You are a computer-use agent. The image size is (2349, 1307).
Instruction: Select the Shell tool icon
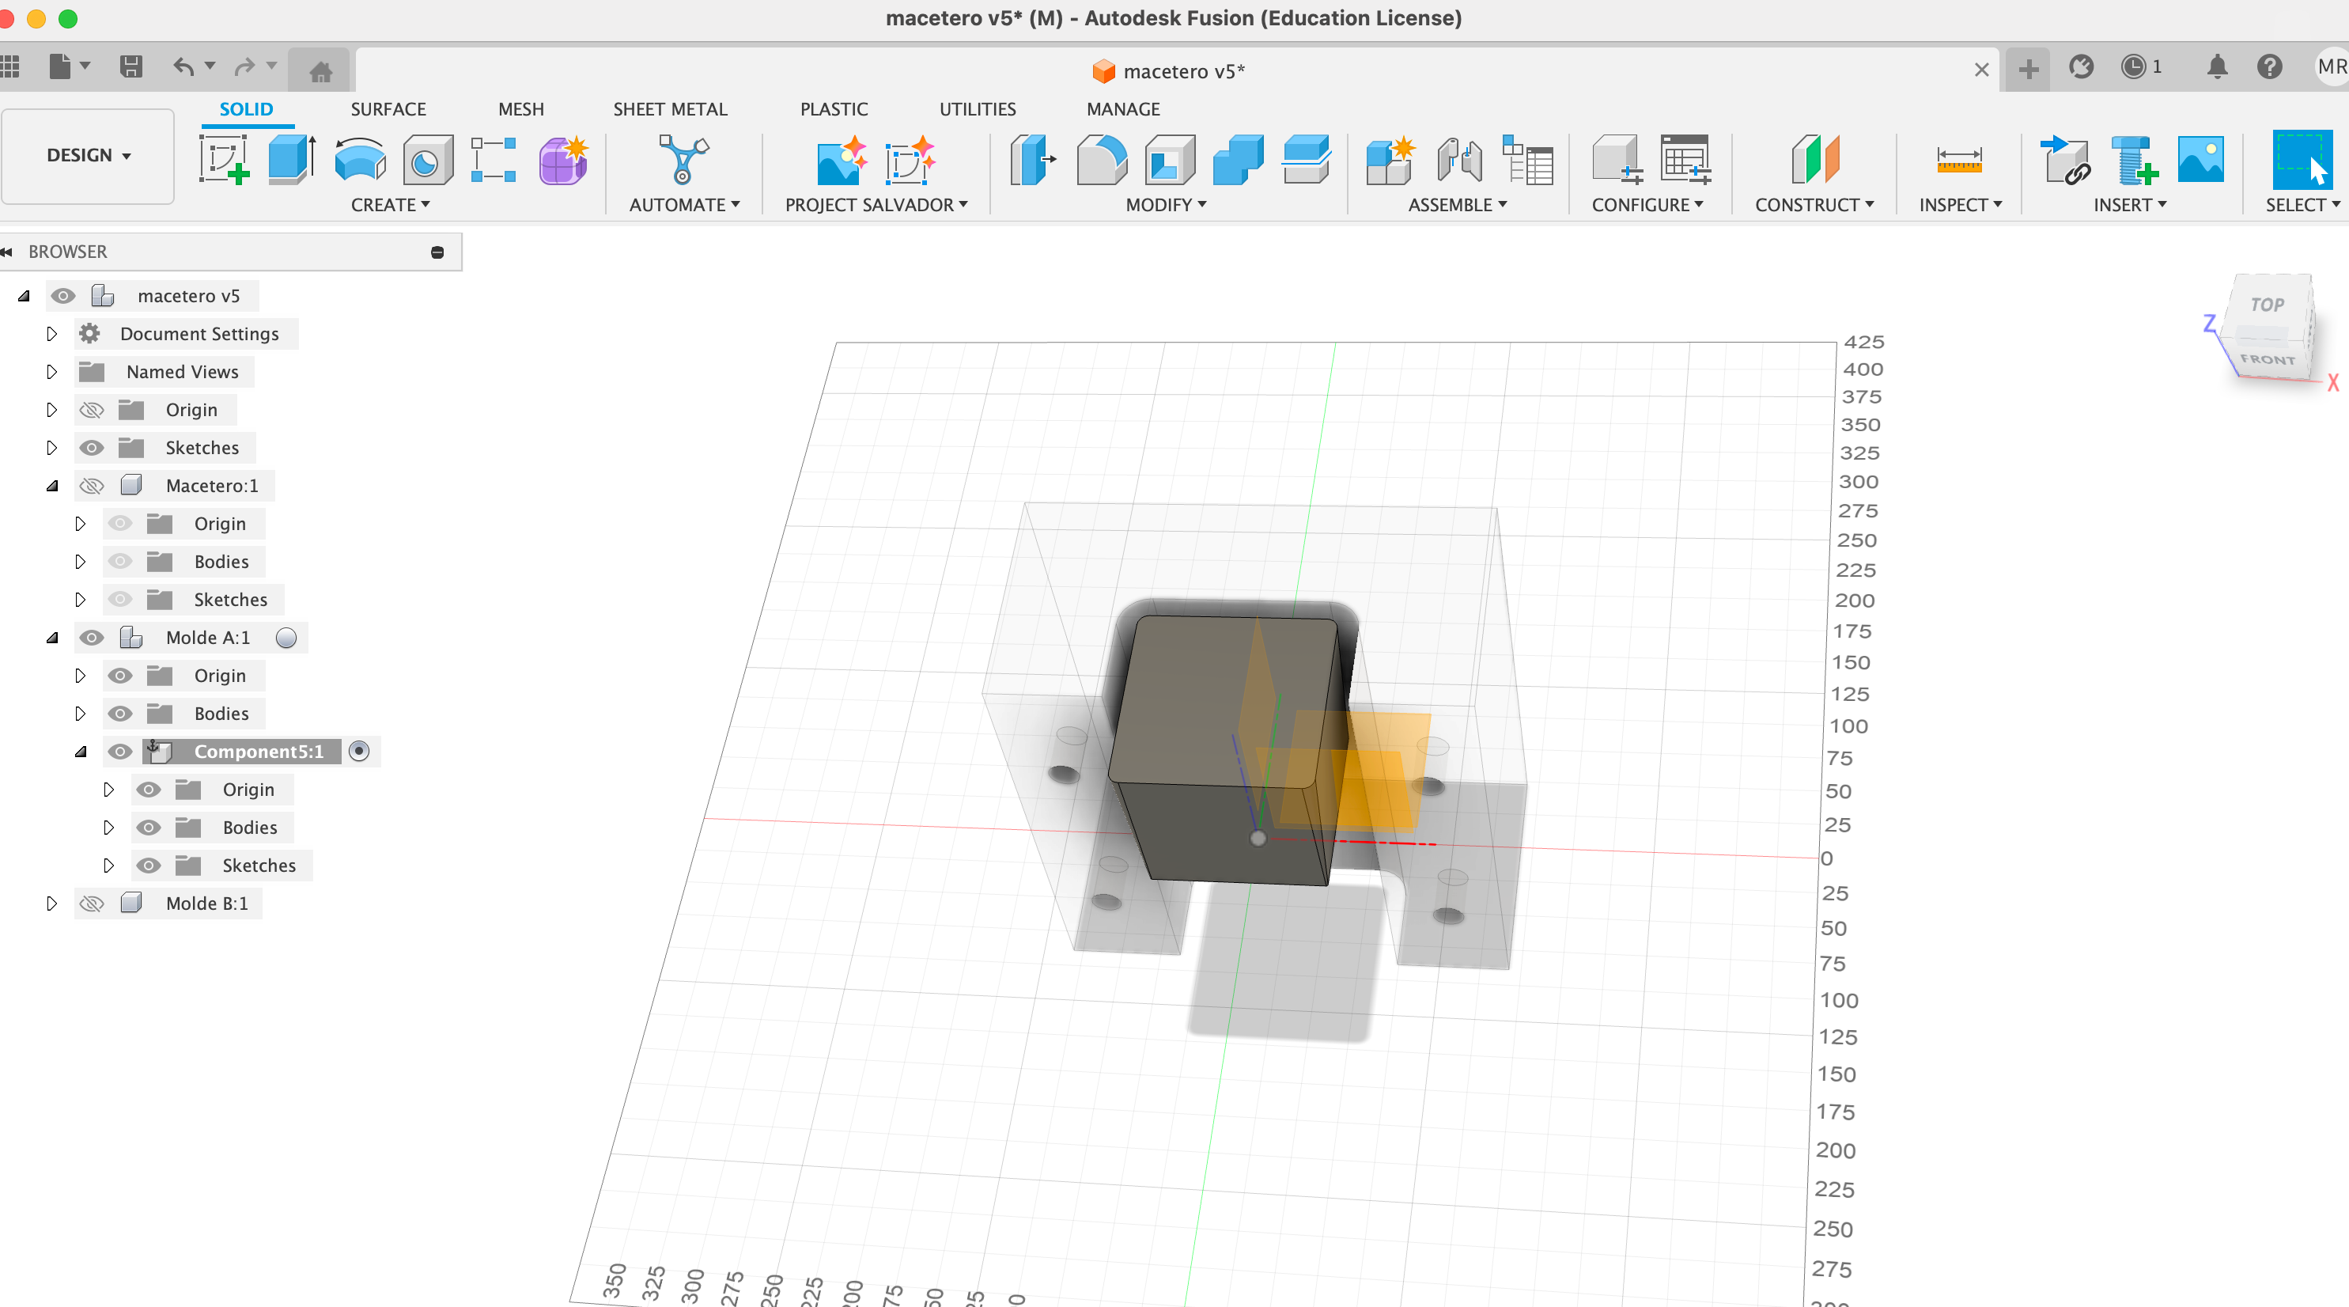click(1170, 160)
